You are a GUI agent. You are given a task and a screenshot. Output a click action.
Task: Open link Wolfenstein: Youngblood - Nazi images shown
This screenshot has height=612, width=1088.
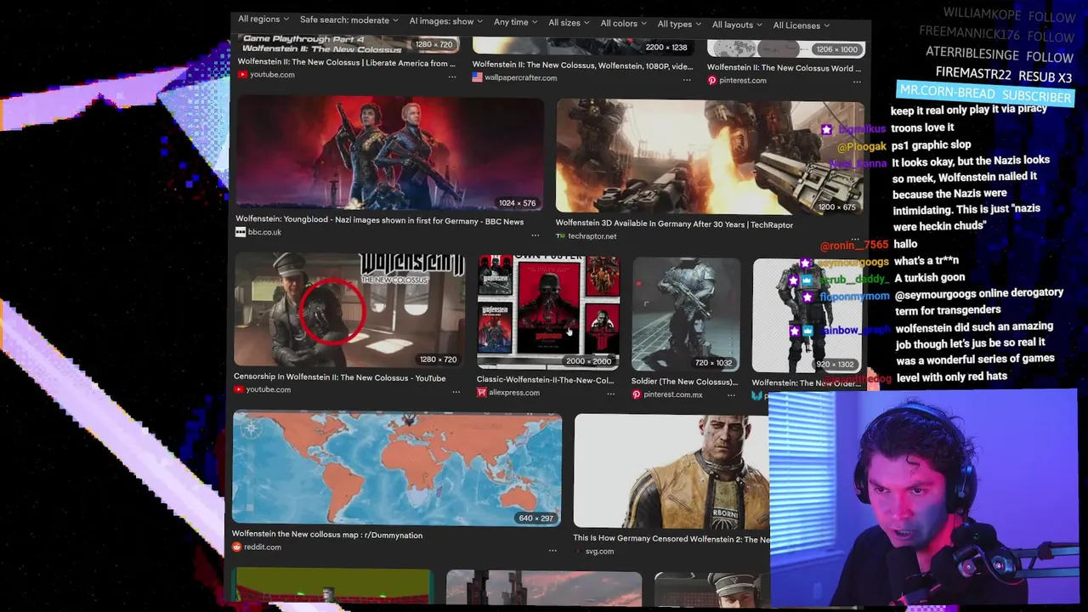click(379, 221)
